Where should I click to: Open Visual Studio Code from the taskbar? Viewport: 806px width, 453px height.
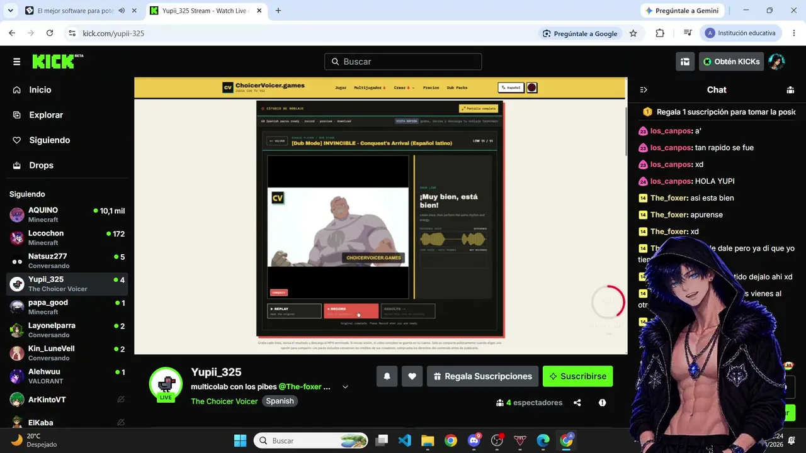[405, 440]
